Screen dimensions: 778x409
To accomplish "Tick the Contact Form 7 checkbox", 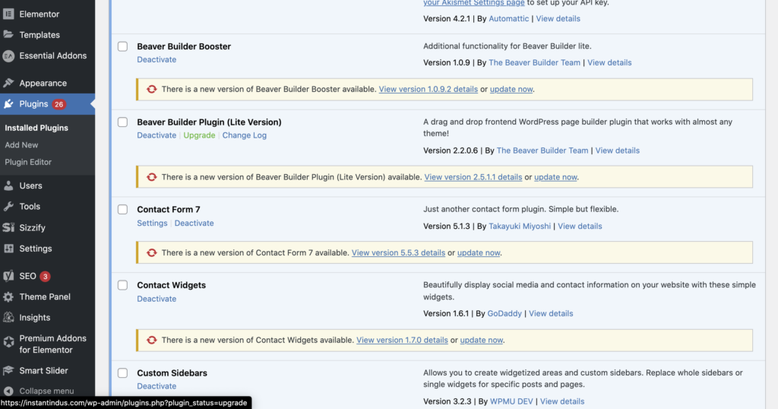I will point(122,210).
